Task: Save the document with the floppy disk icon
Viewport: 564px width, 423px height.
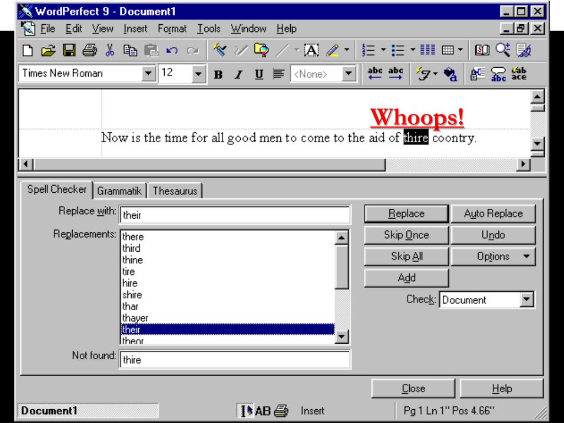Action: (69, 50)
